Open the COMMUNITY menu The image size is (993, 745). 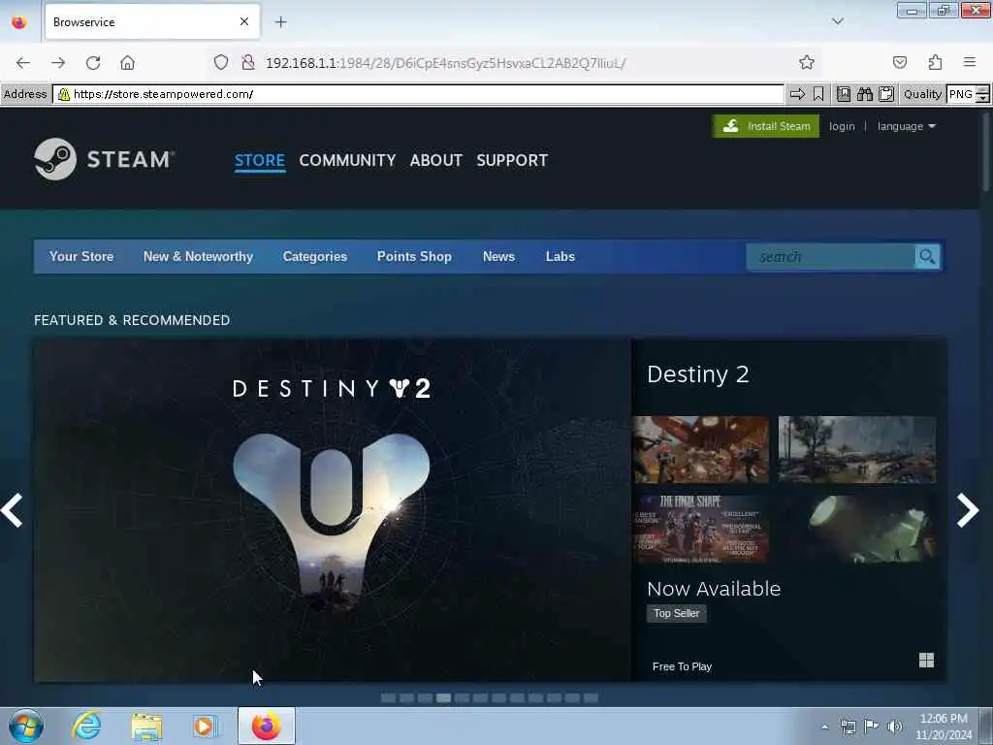coord(347,160)
